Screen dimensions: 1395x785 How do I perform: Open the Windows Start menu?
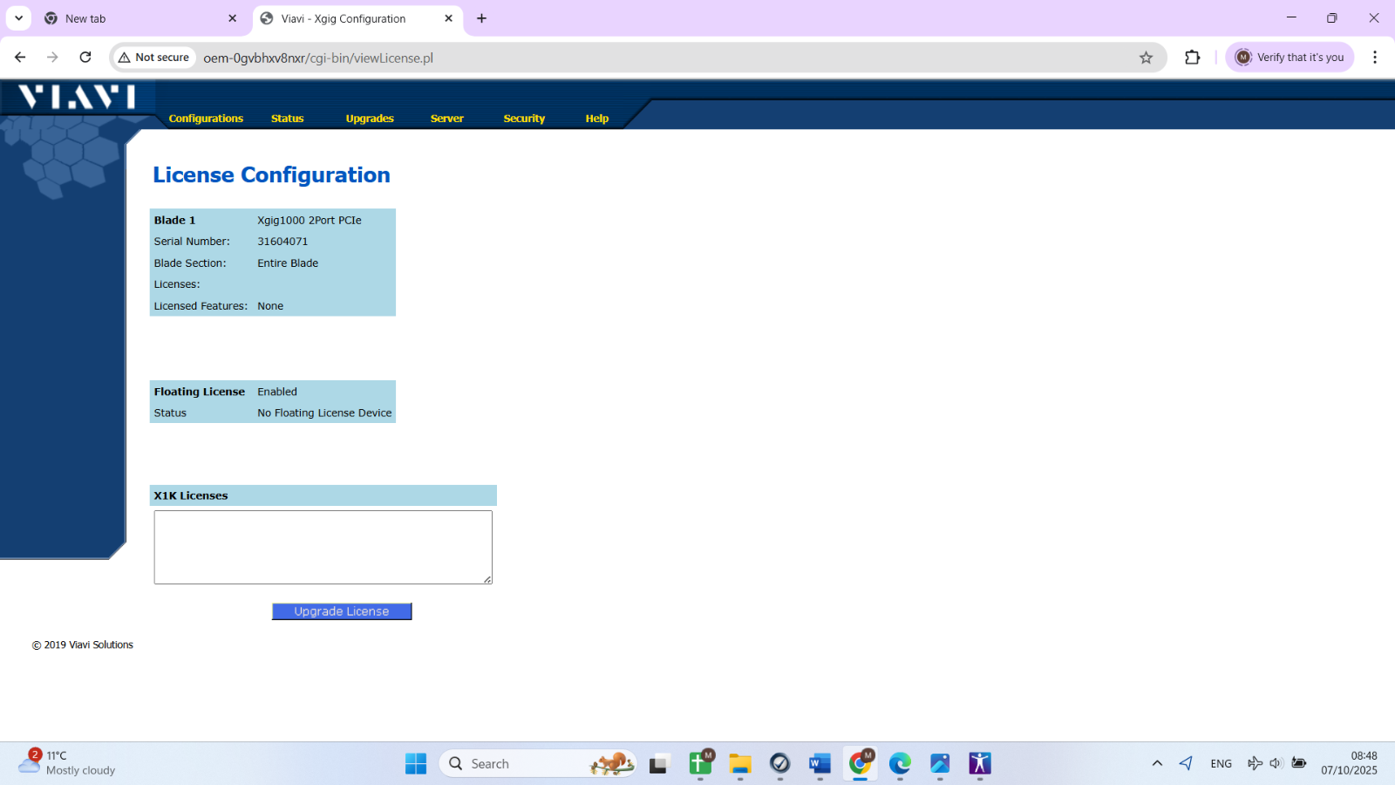tap(416, 764)
